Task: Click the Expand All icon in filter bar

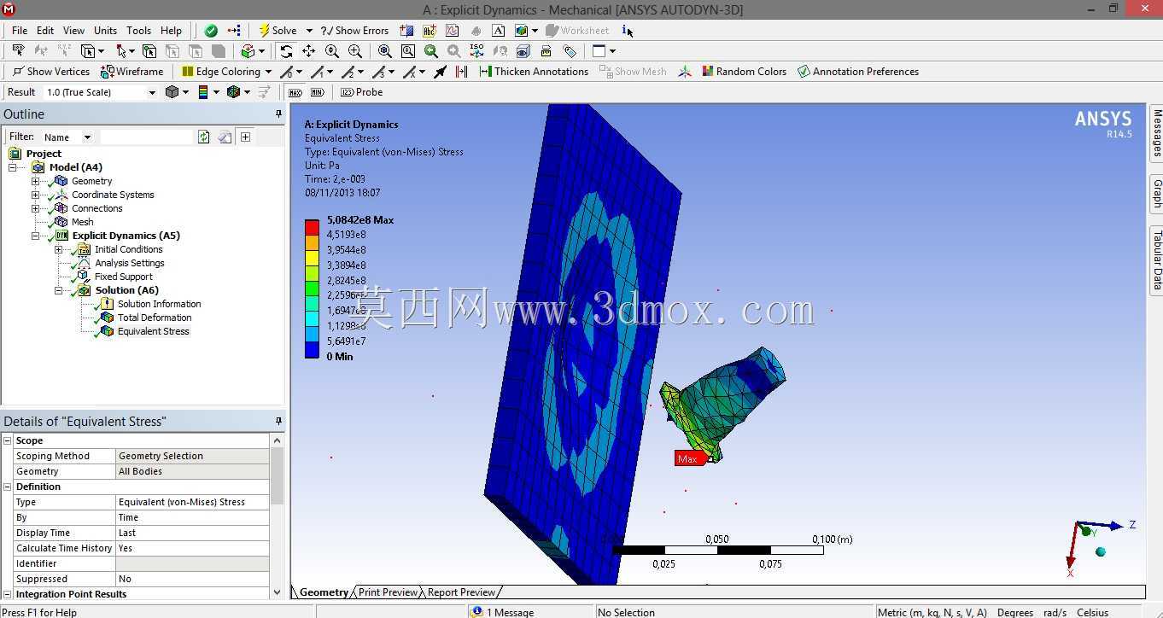Action: (245, 137)
